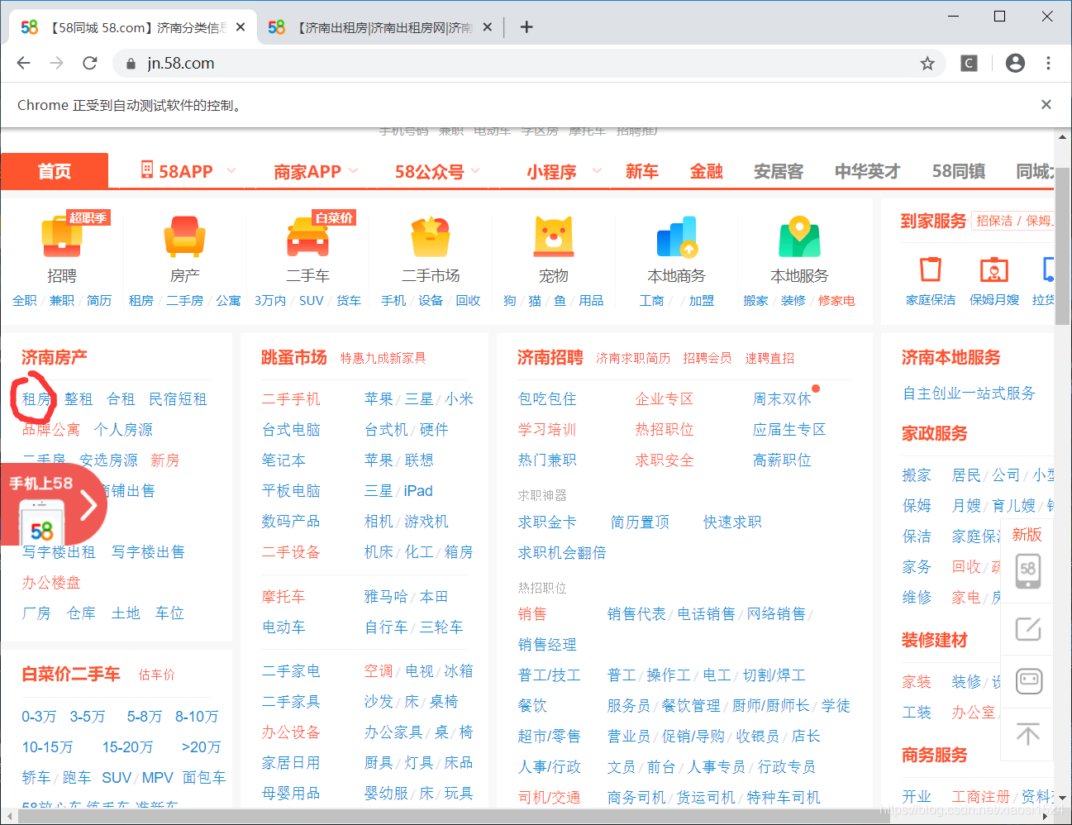Open the 保姆月嫂 service icon
The image size is (1072, 825).
click(x=994, y=269)
